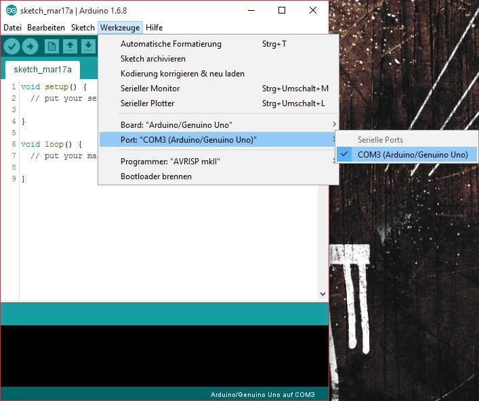The height and width of the screenshot is (401, 479).
Task: Choose Kodierung korrigieren & neu laden
Action: click(219, 74)
